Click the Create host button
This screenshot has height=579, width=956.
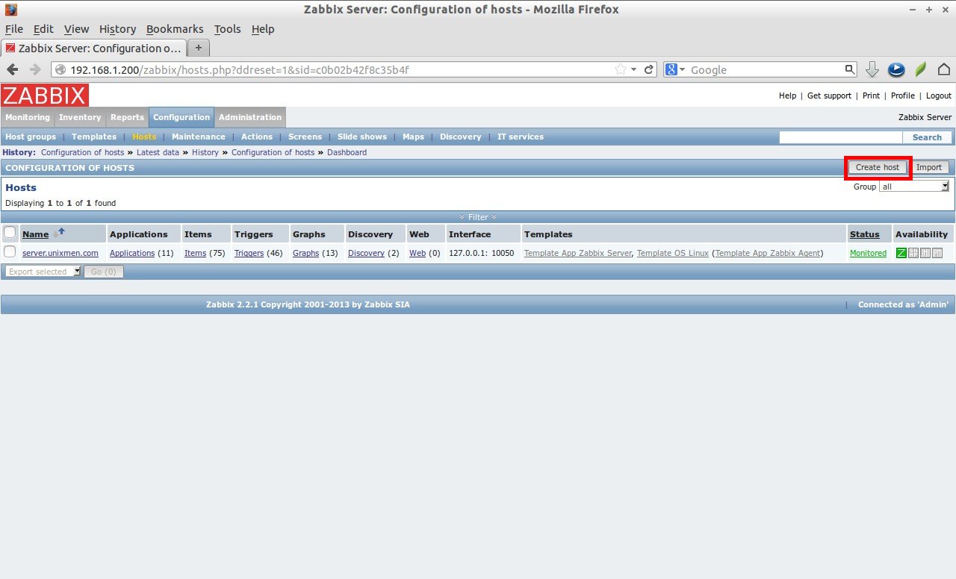pyautogui.click(x=878, y=167)
